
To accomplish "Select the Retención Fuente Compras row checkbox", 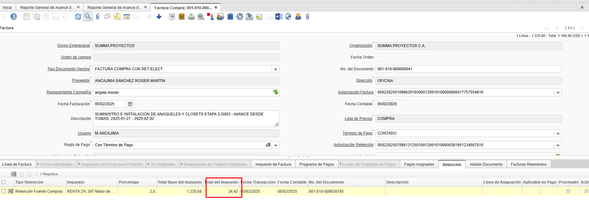I will (x=4, y=191).
